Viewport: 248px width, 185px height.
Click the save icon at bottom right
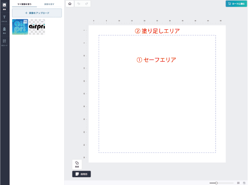pos(244,183)
